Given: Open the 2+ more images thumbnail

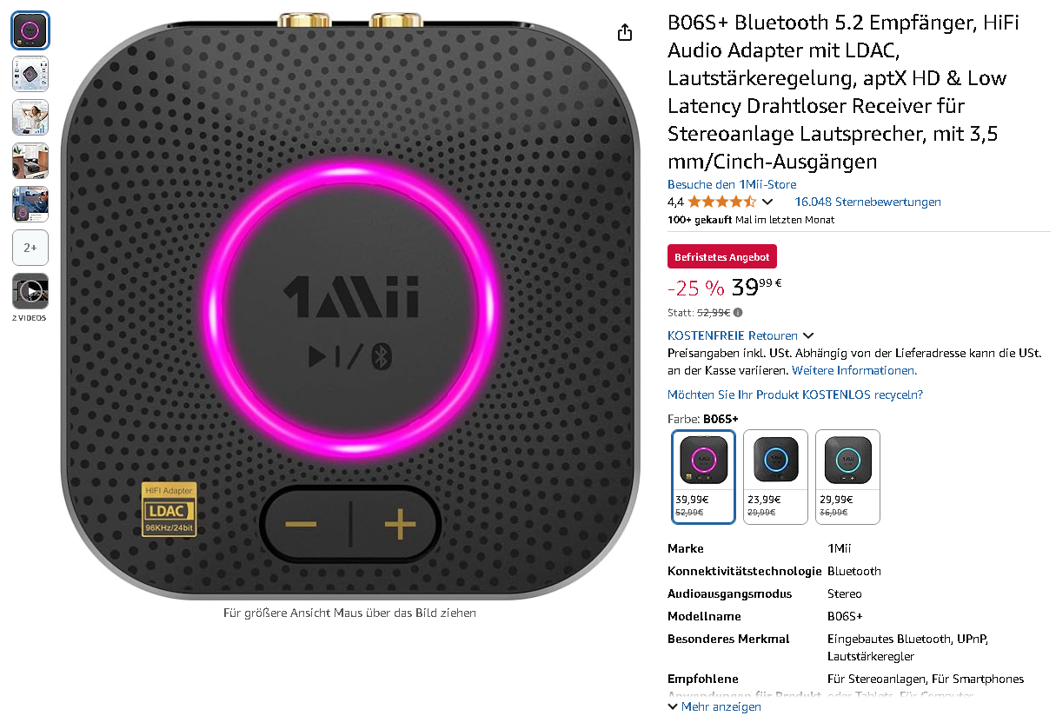Looking at the screenshot, I should [x=30, y=248].
